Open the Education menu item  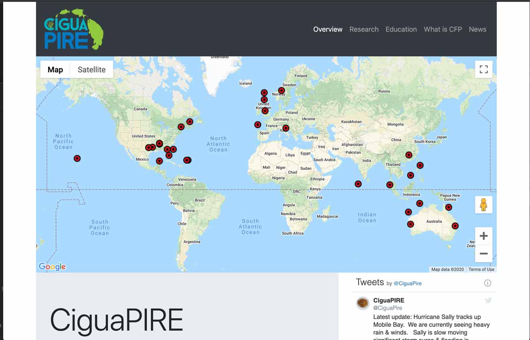coord(401,30)
